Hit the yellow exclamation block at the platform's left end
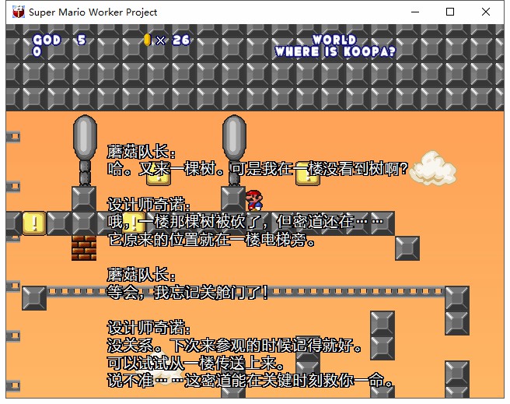This screenshot has width=510, height=404. click(x=34, y=223)
